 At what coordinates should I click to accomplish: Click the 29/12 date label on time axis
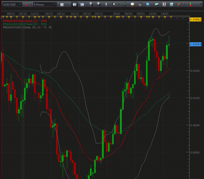(x=99, y=14)
